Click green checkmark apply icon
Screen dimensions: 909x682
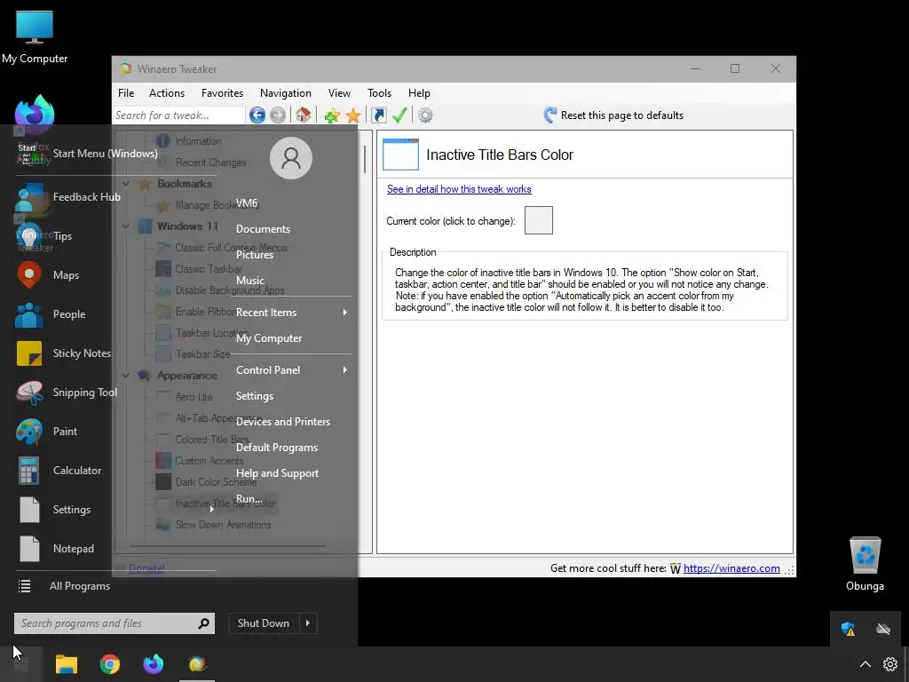399,115
